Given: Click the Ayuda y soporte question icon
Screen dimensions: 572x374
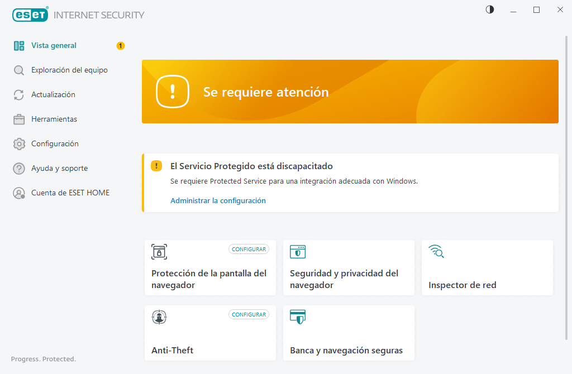Looking at the screenshot, I should tap(19, 169).
